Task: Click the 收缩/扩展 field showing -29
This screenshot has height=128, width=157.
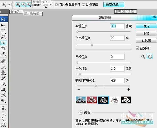Action: pyautogui.click(x=117, y=80)
